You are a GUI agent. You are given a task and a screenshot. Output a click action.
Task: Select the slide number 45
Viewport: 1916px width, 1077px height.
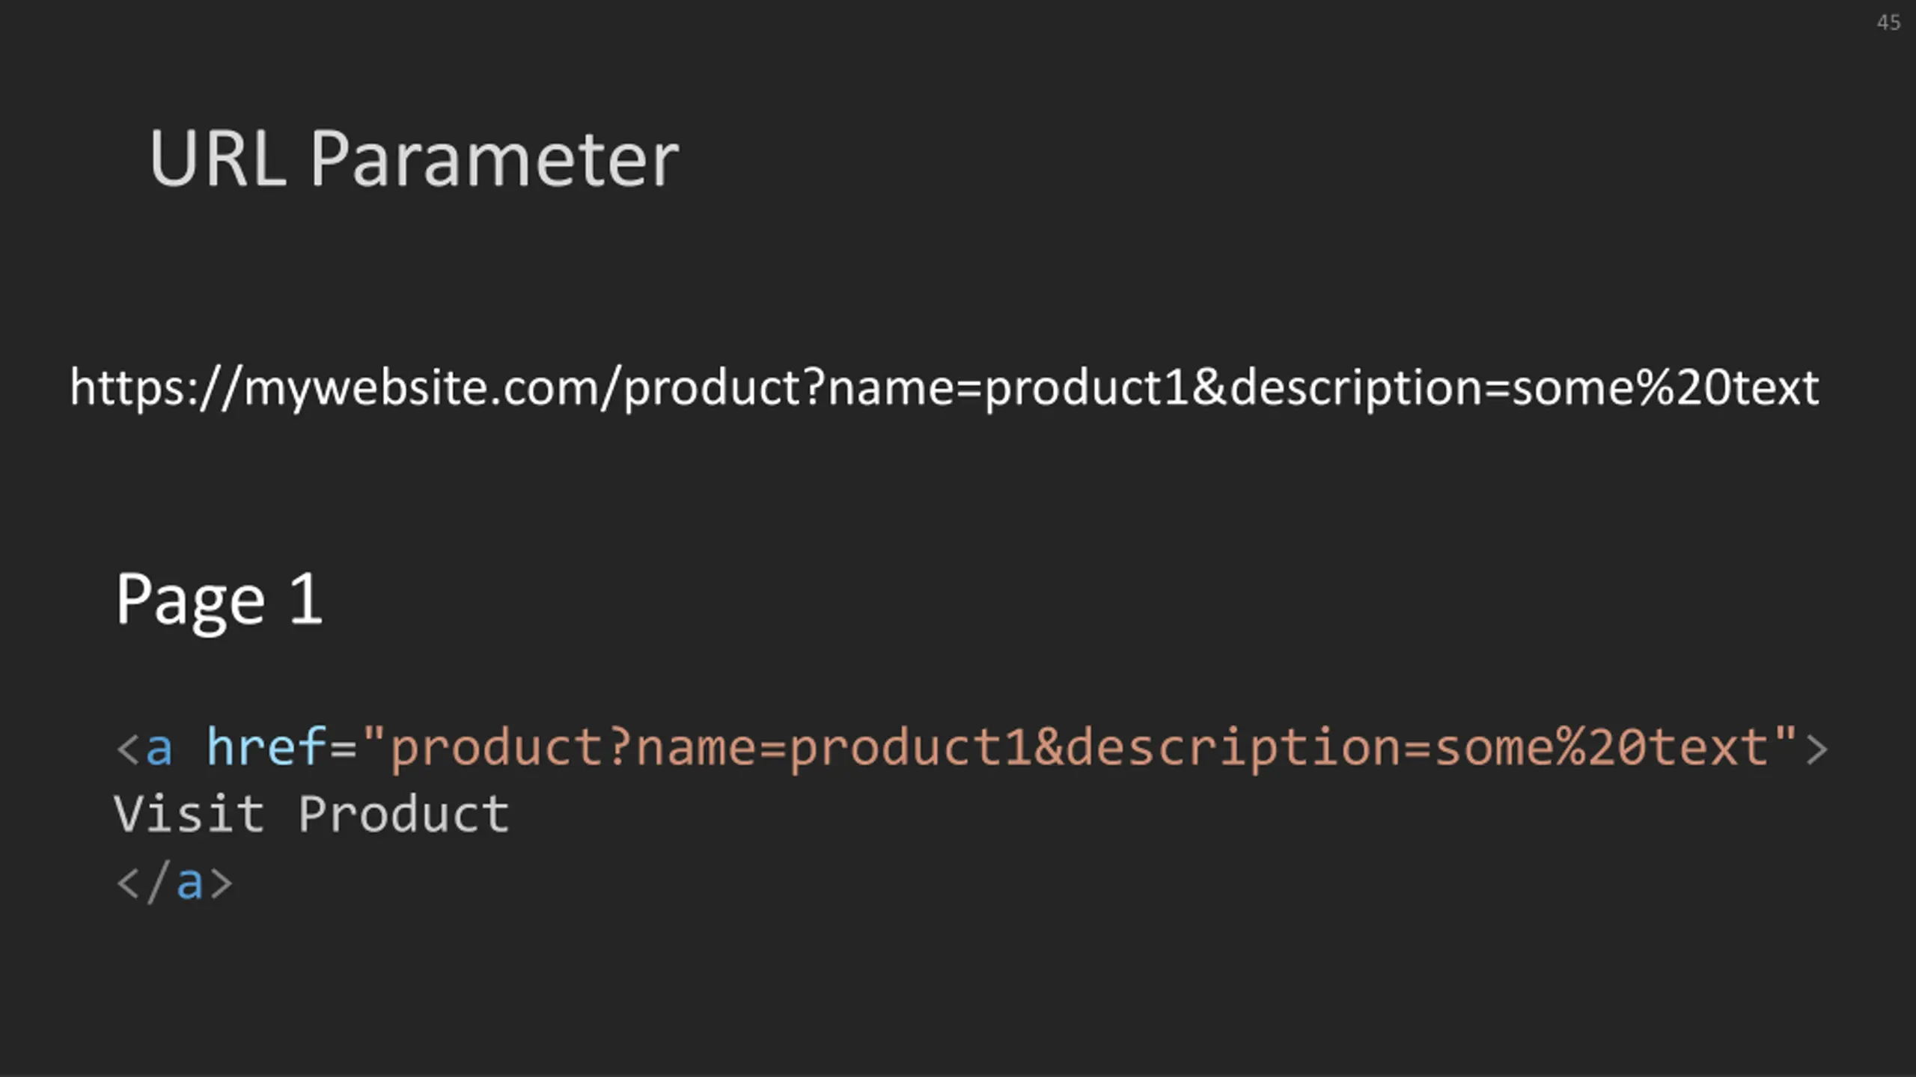click(1888, 22)
